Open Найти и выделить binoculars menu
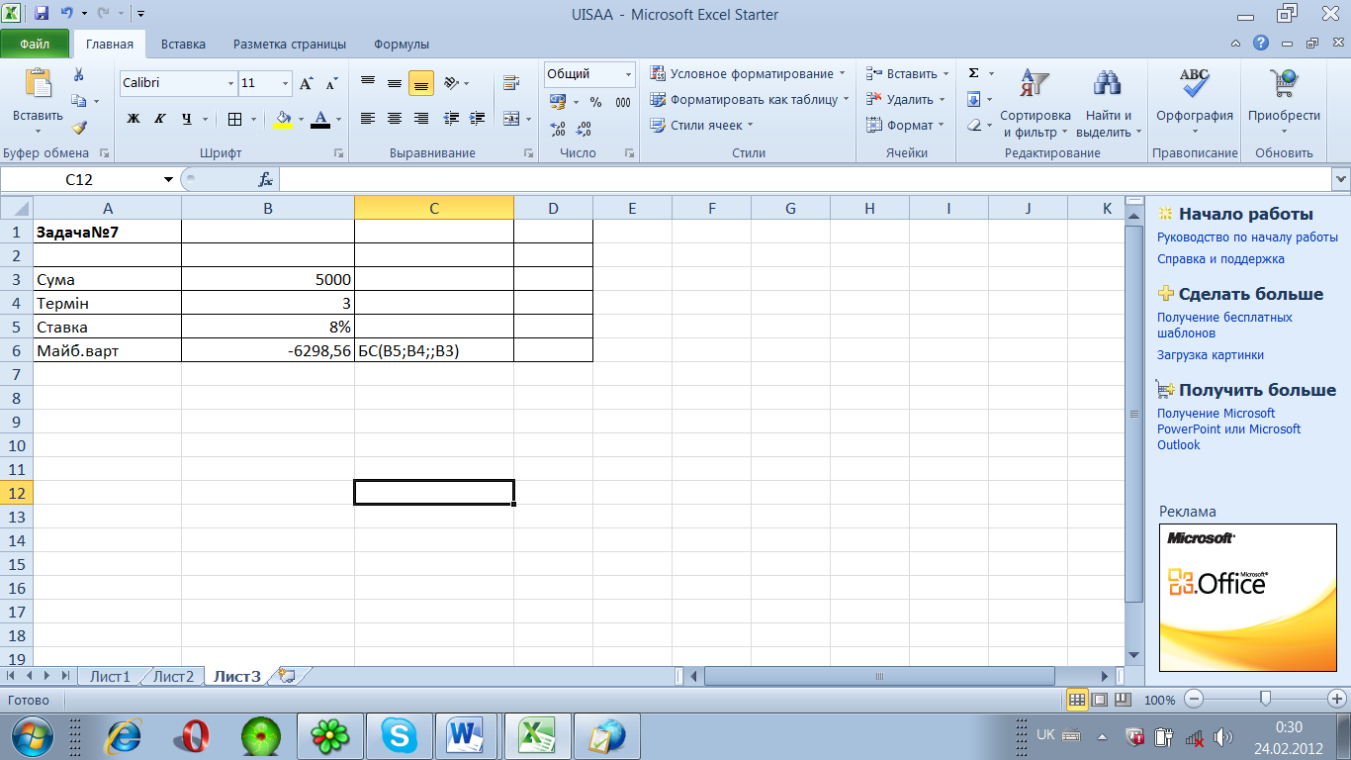1351x760 pixels. (1109, 103)
